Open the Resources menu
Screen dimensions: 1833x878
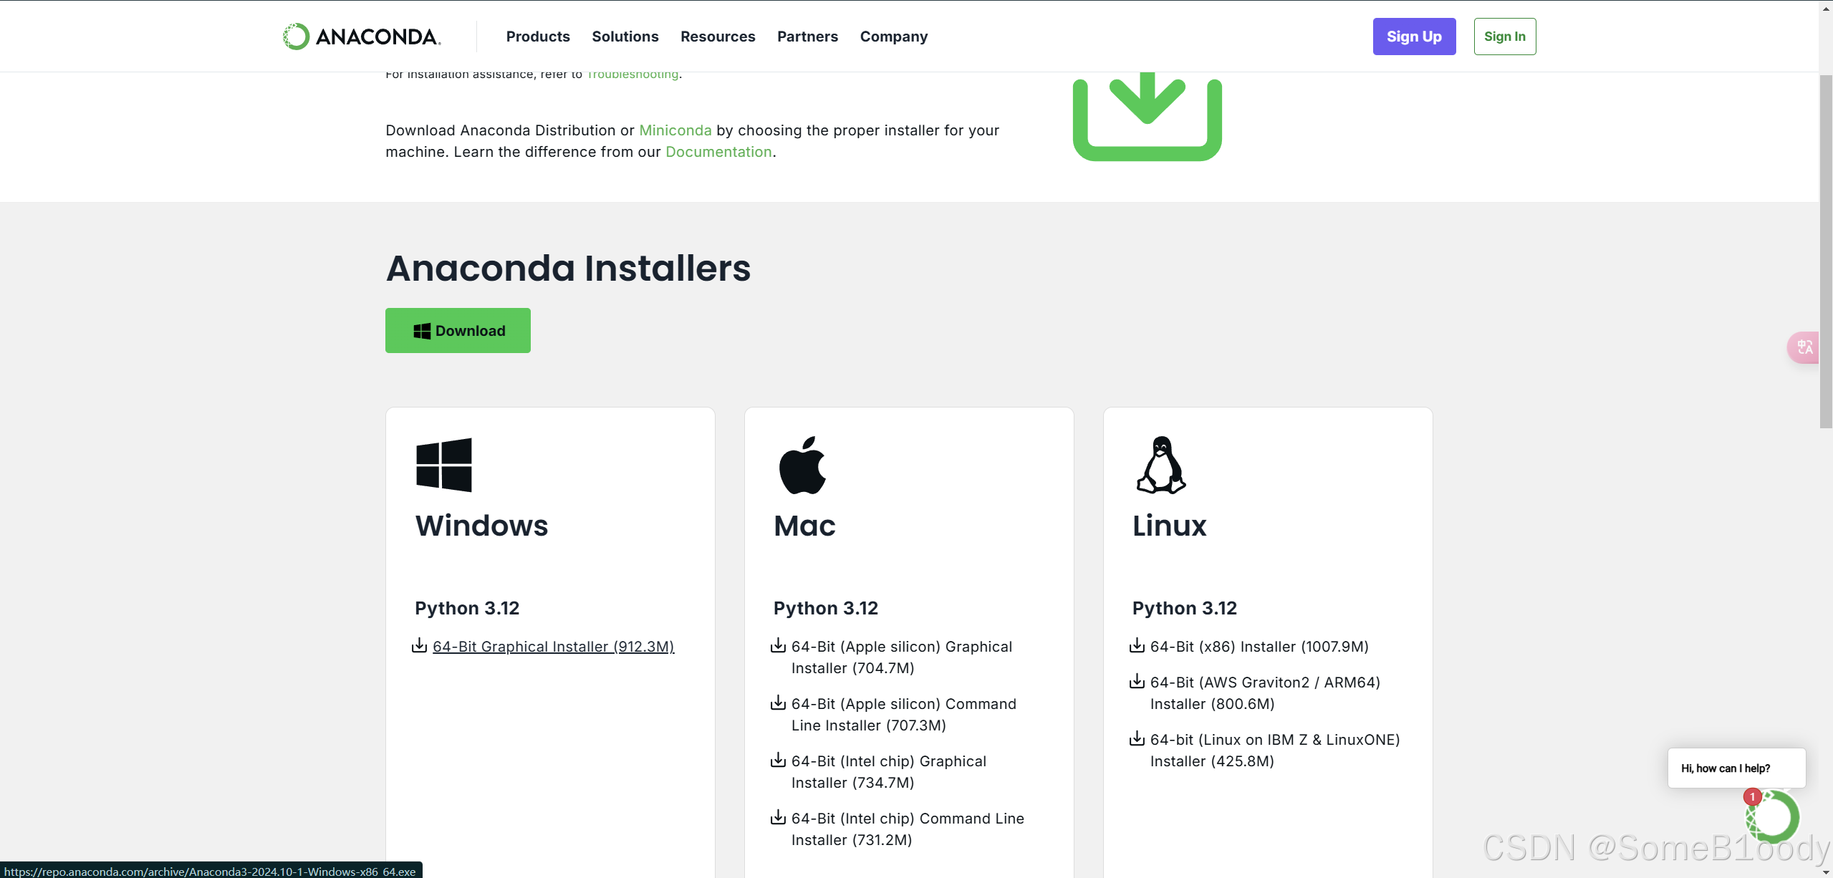718,37
